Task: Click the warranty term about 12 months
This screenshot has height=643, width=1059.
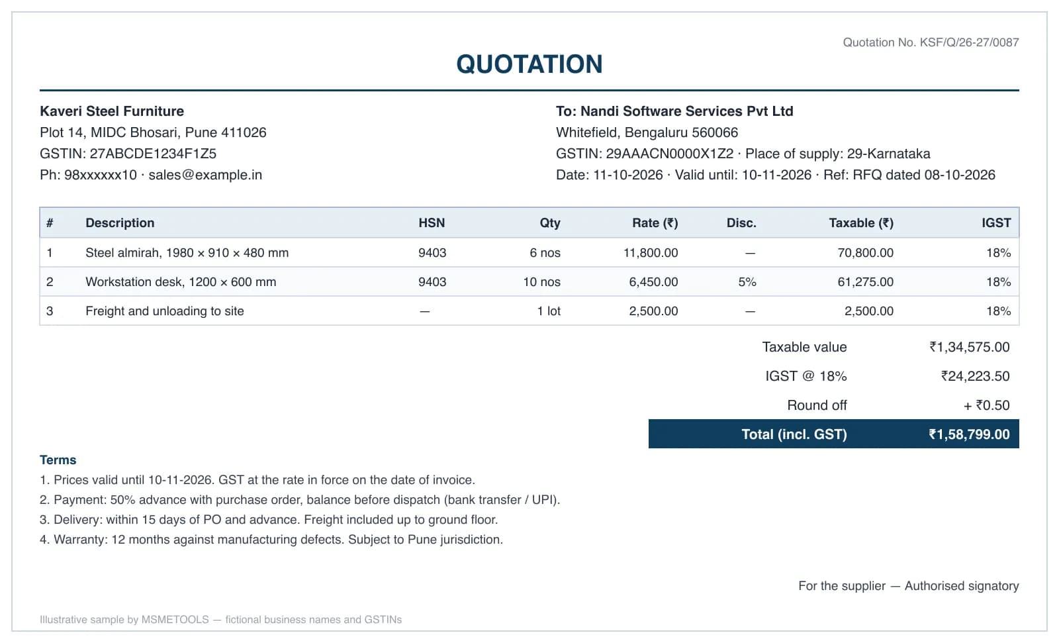Action: click(271, 540)
